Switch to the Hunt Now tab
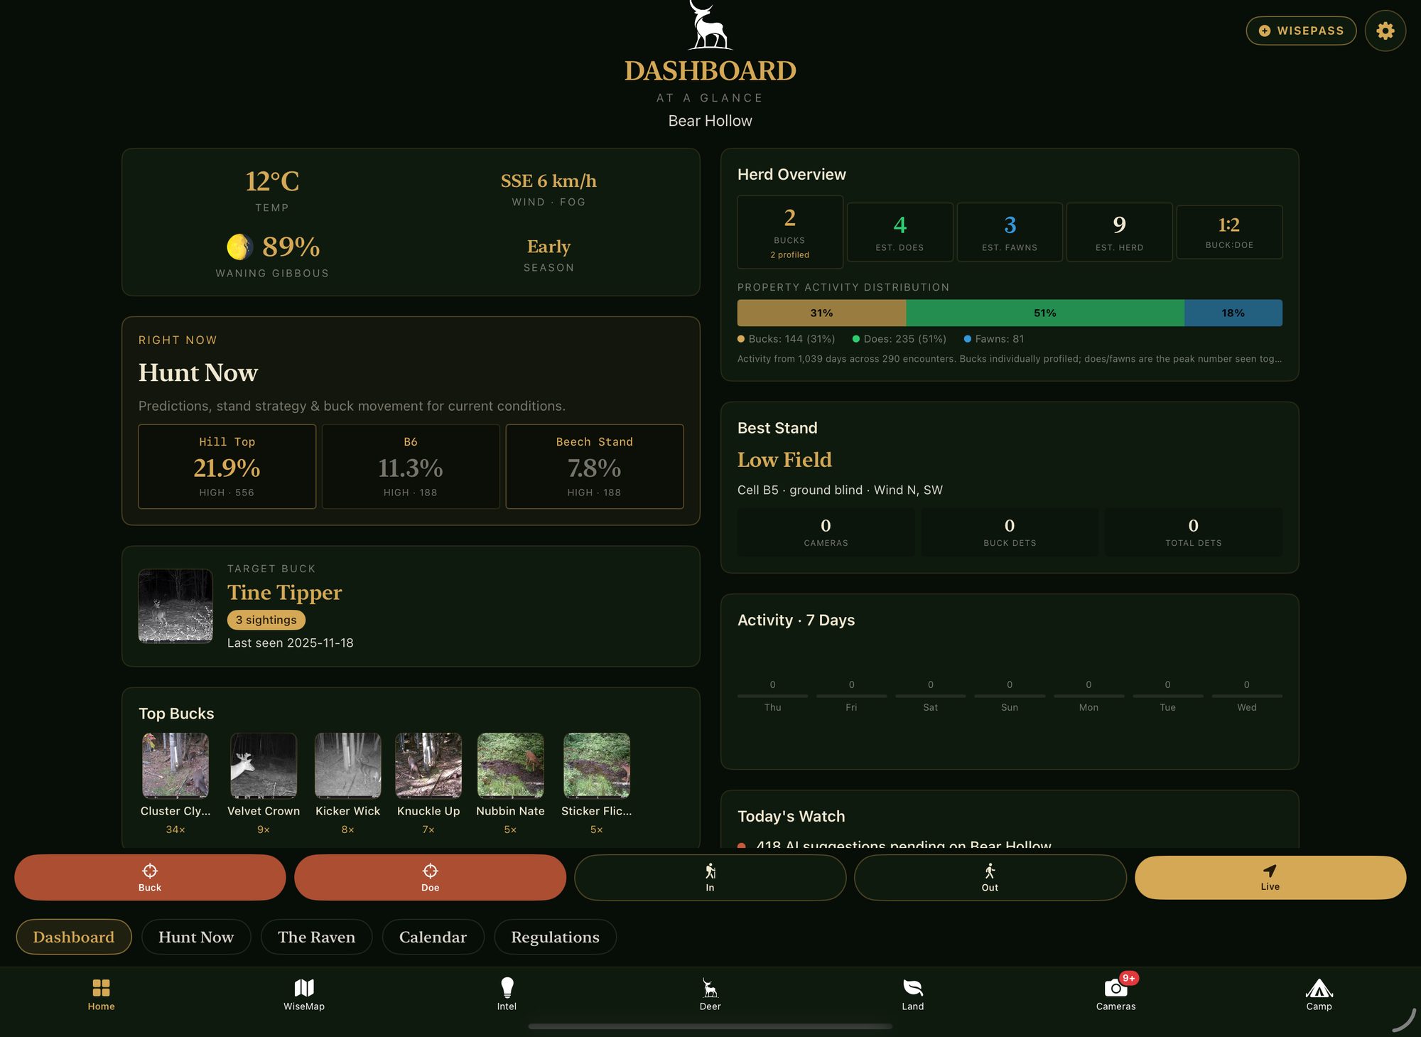Screen dimensions: 1421x1037 [196, 937]
